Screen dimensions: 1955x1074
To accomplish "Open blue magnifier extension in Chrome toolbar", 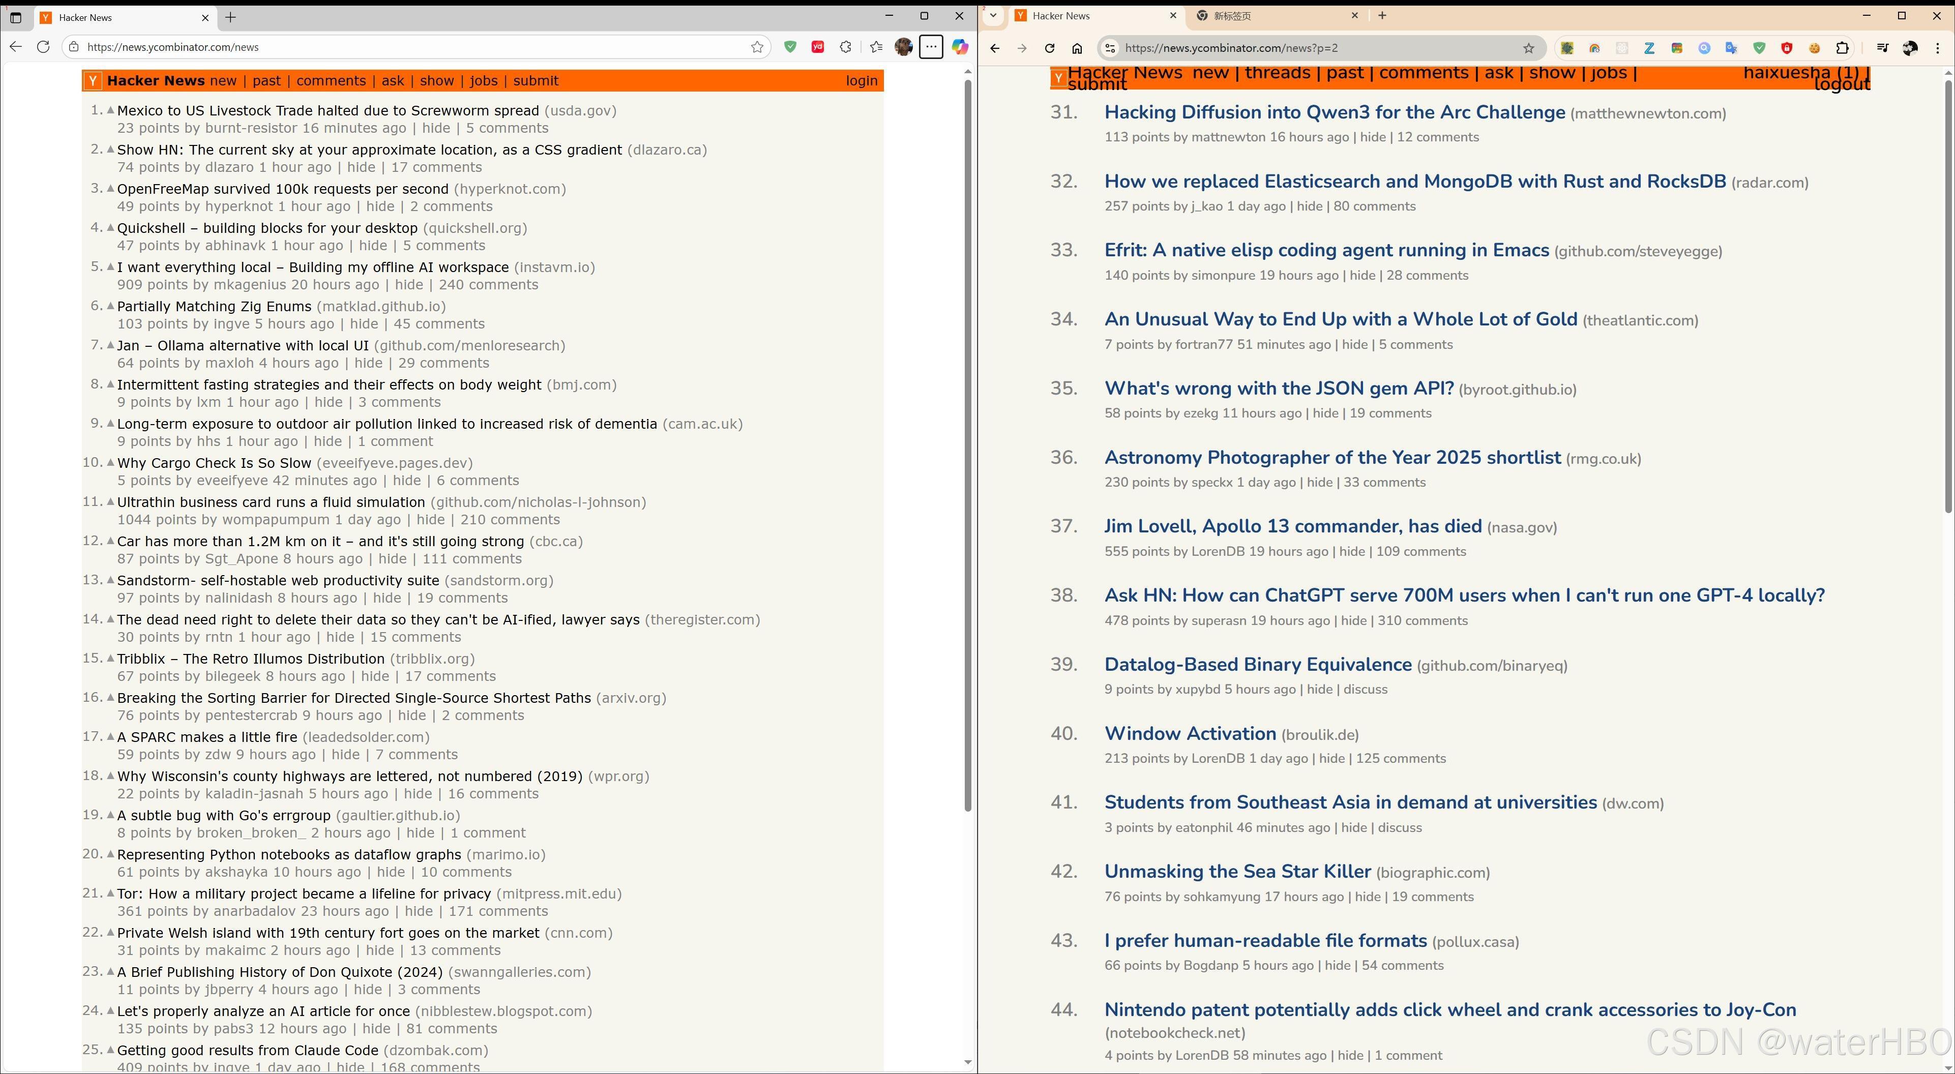I will tap(1705, 49).
